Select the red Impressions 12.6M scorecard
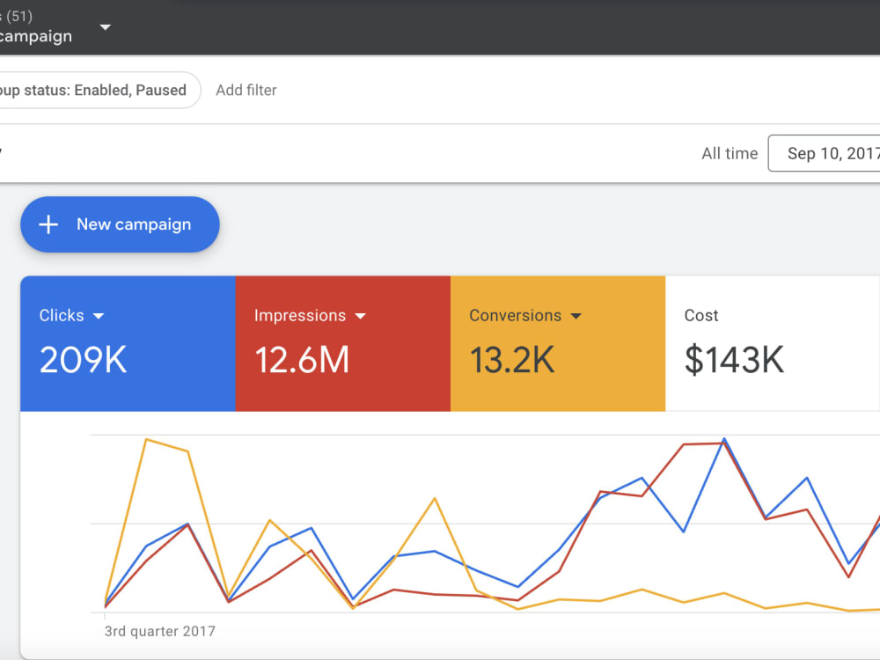 [343, 343]
